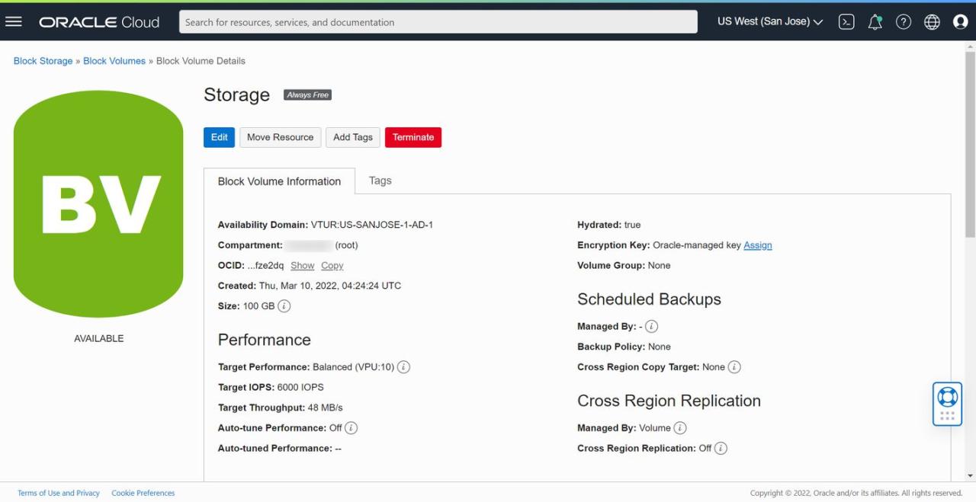
Task: Go to Block Storage breadcrumb
Action: 43,61
